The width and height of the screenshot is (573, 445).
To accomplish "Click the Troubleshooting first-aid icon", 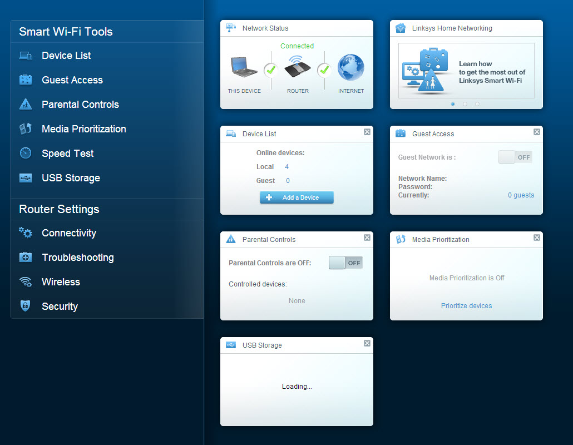I will 26,257.
